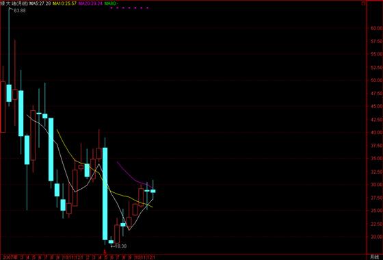Click the stock title 绿大地(月线) at top left
This screenshot has width=383, height=260.
tap(14, 3)
